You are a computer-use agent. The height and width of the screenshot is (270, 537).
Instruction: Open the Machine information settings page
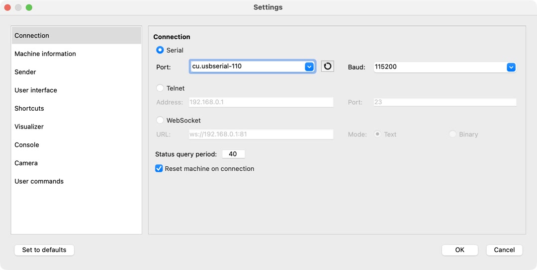(45, 54)
